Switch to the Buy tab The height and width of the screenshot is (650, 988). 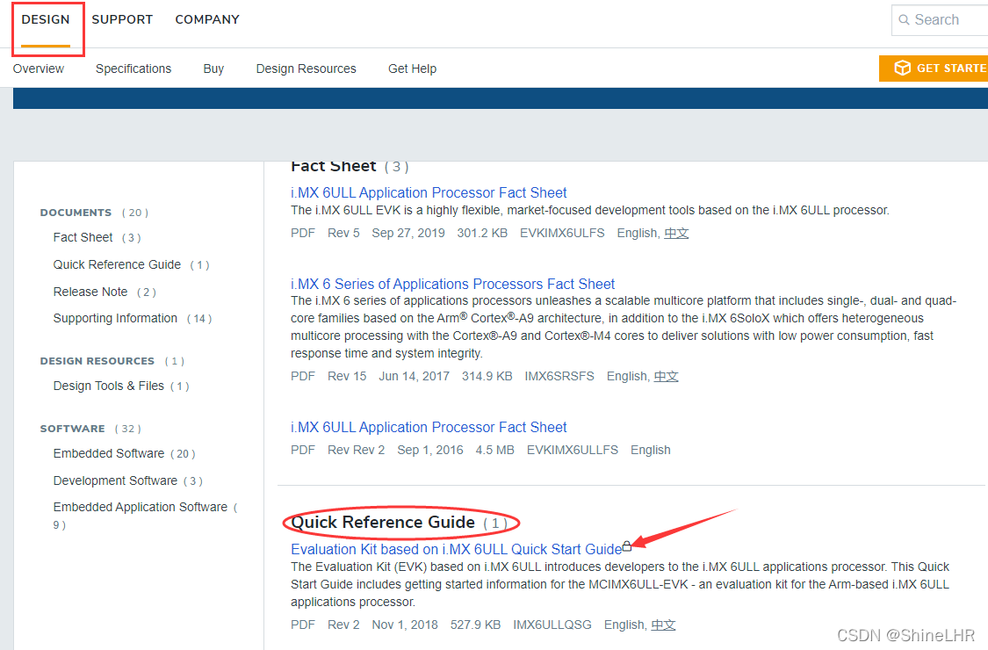(x=213, y=69)
